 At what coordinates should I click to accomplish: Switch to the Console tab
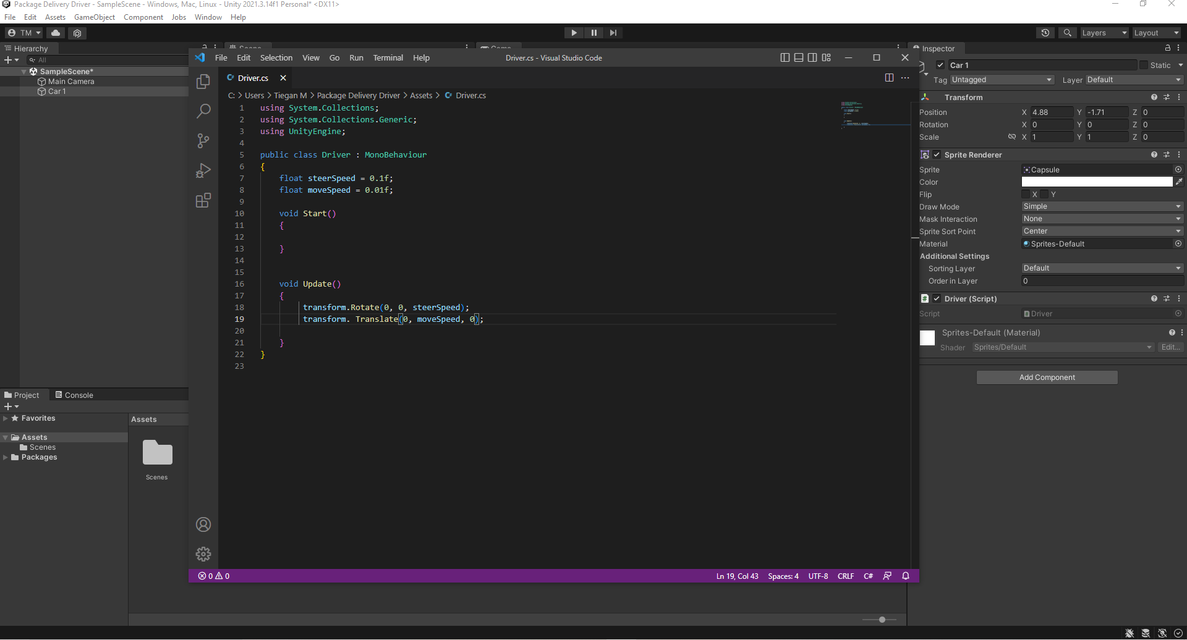click(x=74, y=395)
